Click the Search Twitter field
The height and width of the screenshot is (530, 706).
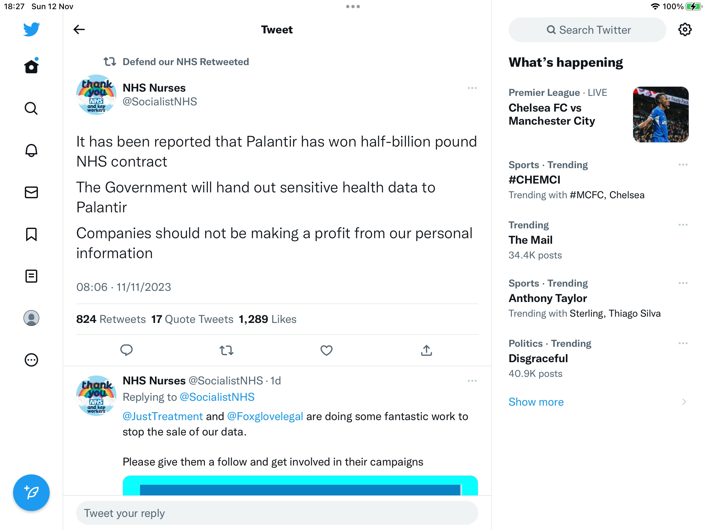pyautogui.click(x=587, y=30)
